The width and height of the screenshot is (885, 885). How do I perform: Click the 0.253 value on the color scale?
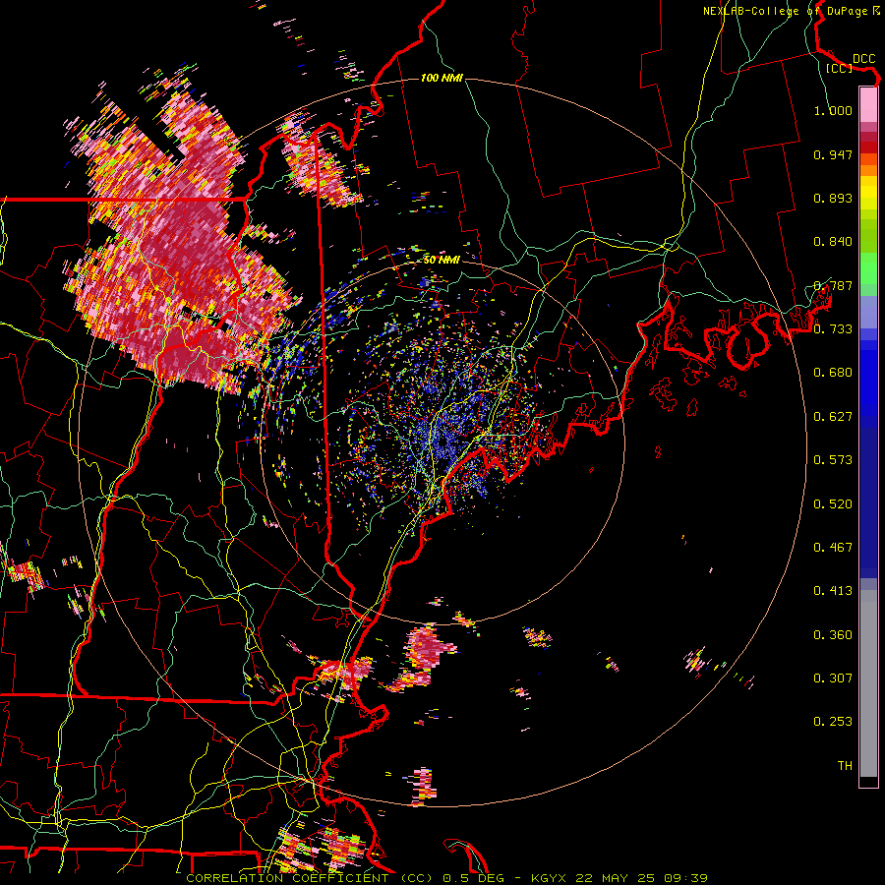point(833,722)
